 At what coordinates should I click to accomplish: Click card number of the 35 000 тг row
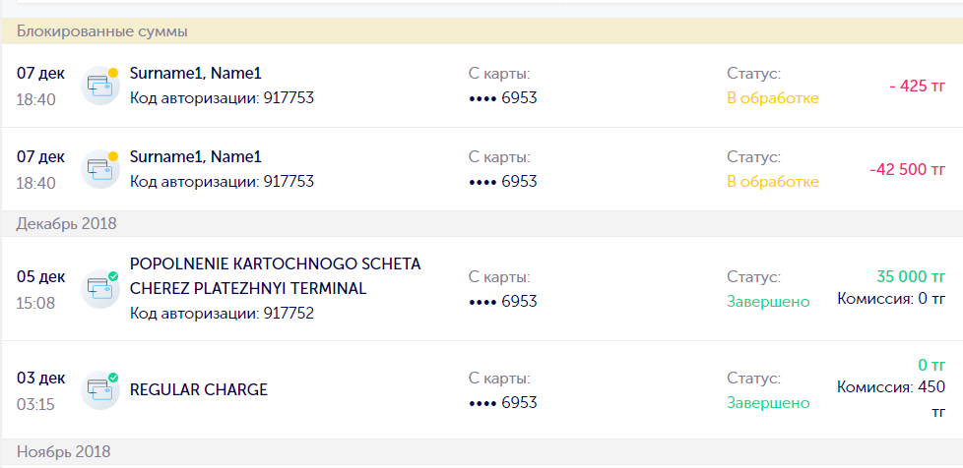[502, 301]
